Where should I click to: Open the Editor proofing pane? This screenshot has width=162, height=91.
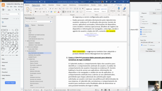124,9
